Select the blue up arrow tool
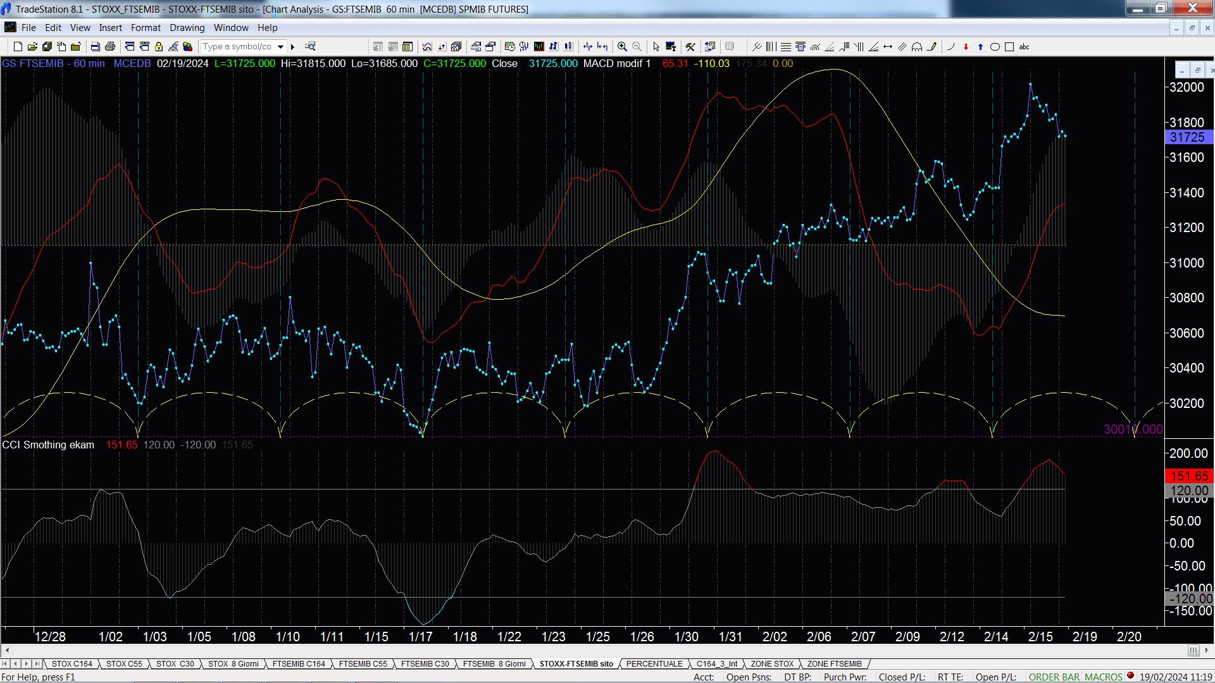This screenshot has height=683, width=1215. click(x=980, y=47)
